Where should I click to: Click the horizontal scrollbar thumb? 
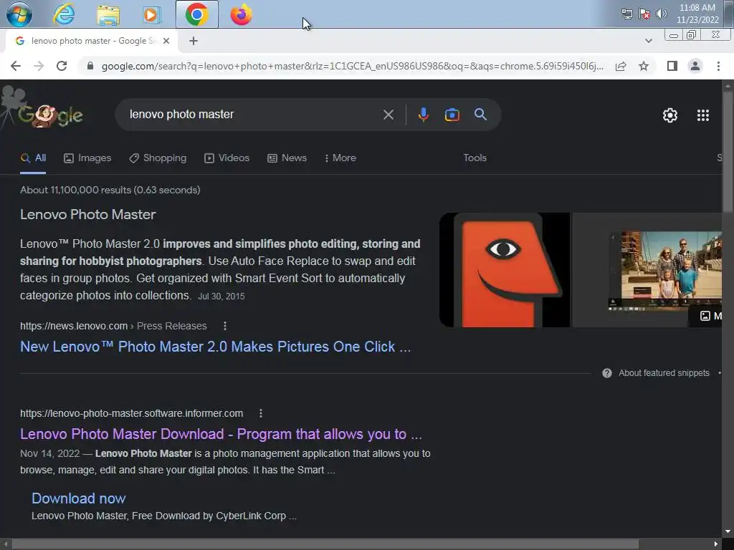[325, 544]
